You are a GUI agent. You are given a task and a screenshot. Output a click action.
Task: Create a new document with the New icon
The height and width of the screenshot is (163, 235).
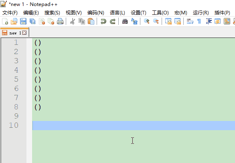point(5,21)
